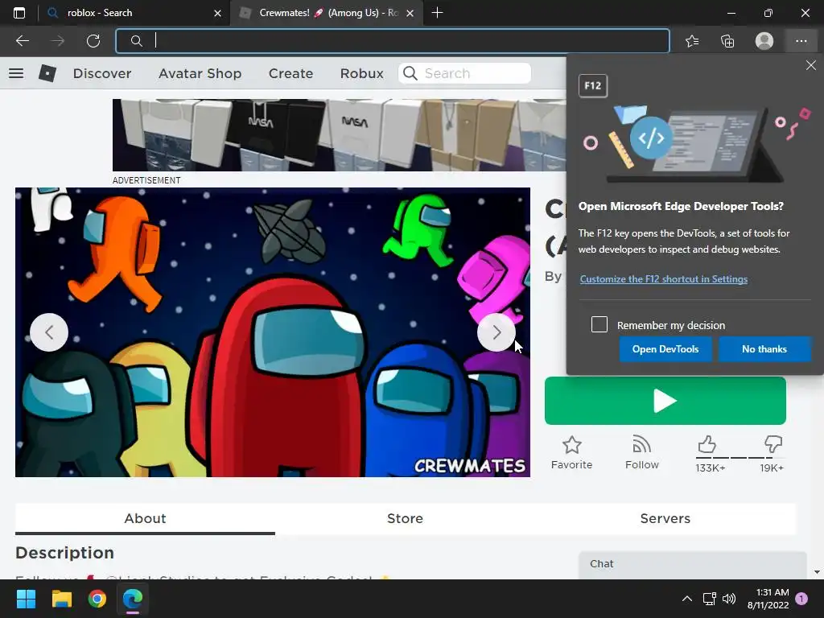Viewport: 824px width, 618px height.
Task: Click the page scrollbar down arrow
Action: (817, 572)
